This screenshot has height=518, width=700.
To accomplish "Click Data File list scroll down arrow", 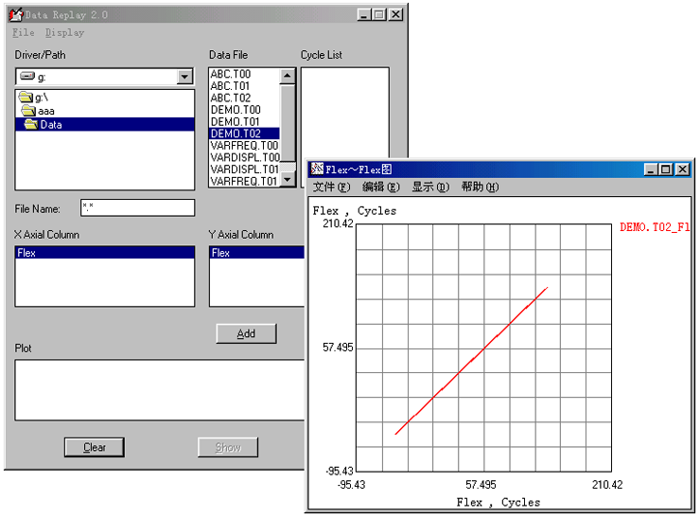I will click(x=288, y=179).
